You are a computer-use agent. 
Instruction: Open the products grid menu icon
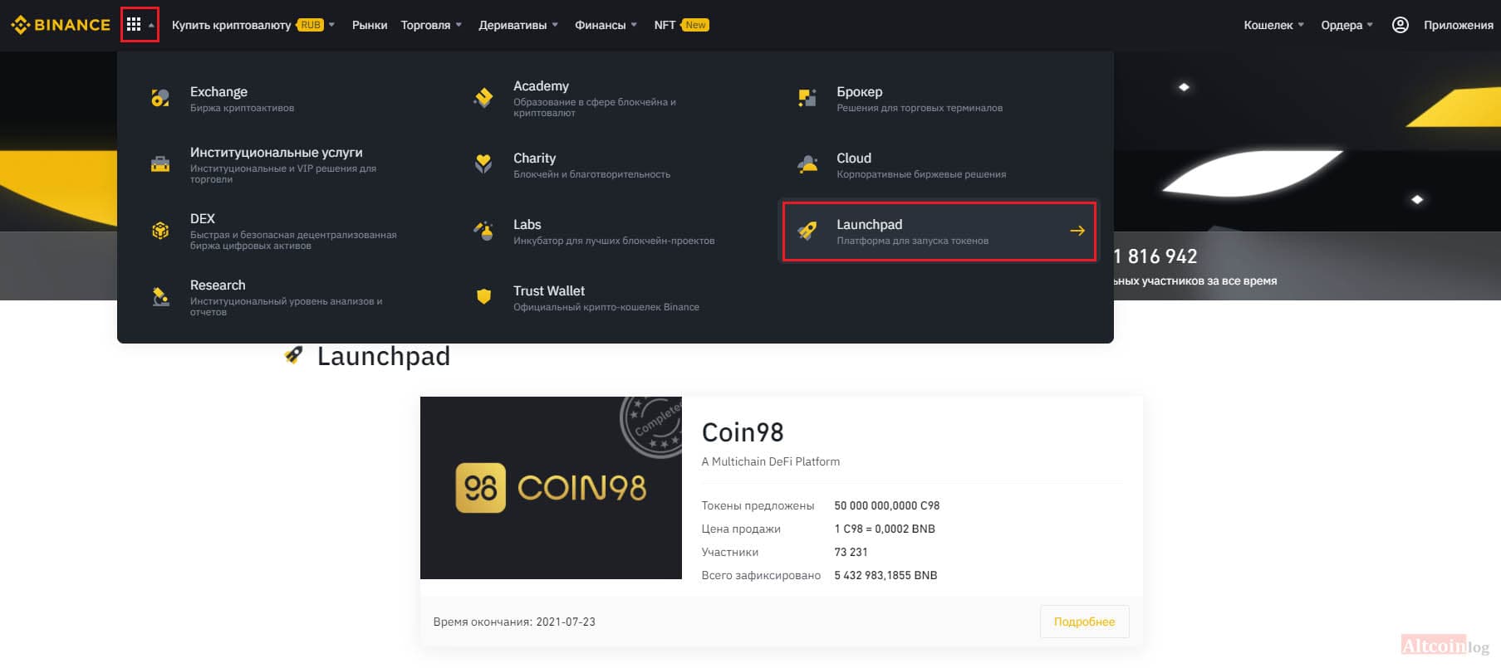(134, 25)
